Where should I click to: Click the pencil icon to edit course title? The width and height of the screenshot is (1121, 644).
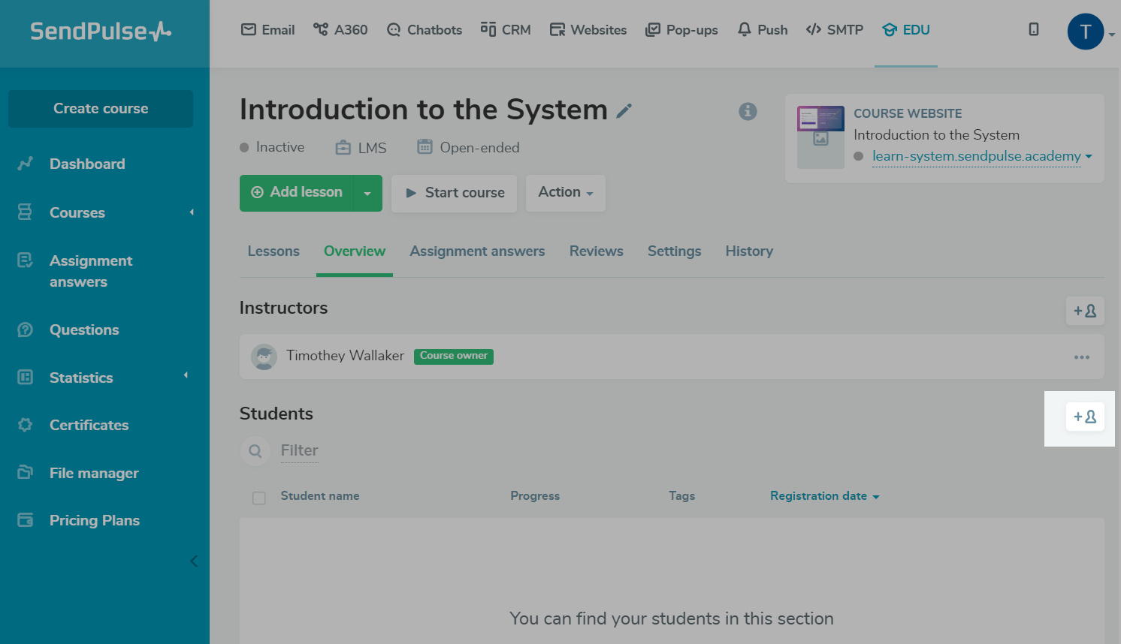coord(624,111)
